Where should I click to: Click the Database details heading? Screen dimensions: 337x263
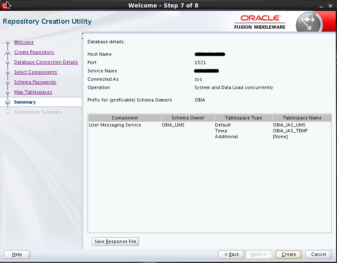pos(106,42)
